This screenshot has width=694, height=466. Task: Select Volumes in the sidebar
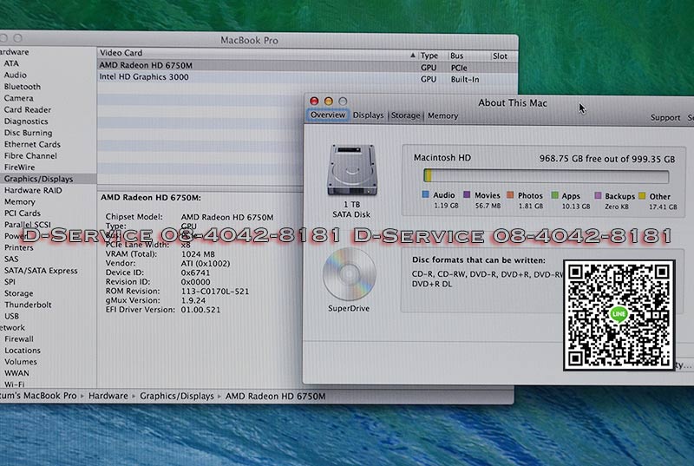tap(21, 362)
